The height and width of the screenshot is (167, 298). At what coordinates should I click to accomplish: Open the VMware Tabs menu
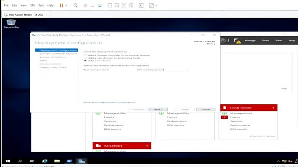pos(41,6)
